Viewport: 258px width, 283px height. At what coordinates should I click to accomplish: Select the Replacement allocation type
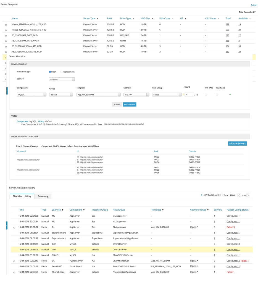coord(61,72)
